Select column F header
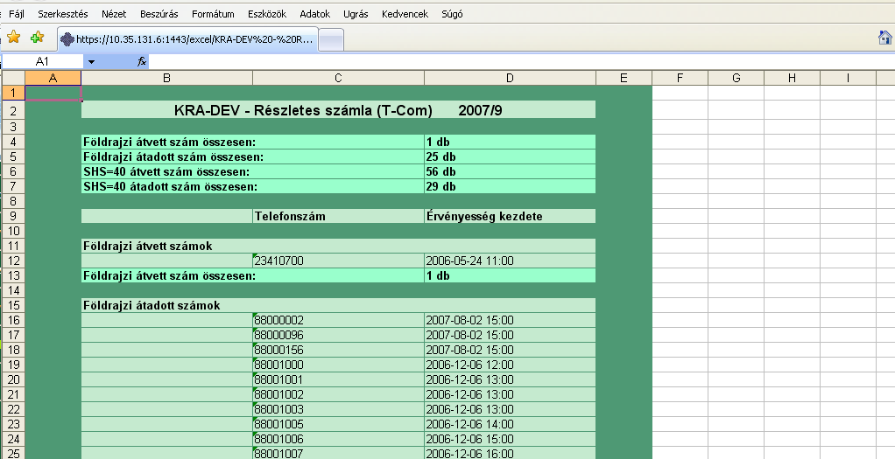The height and width of the screenshot is (459, 895). coord(680,78)
